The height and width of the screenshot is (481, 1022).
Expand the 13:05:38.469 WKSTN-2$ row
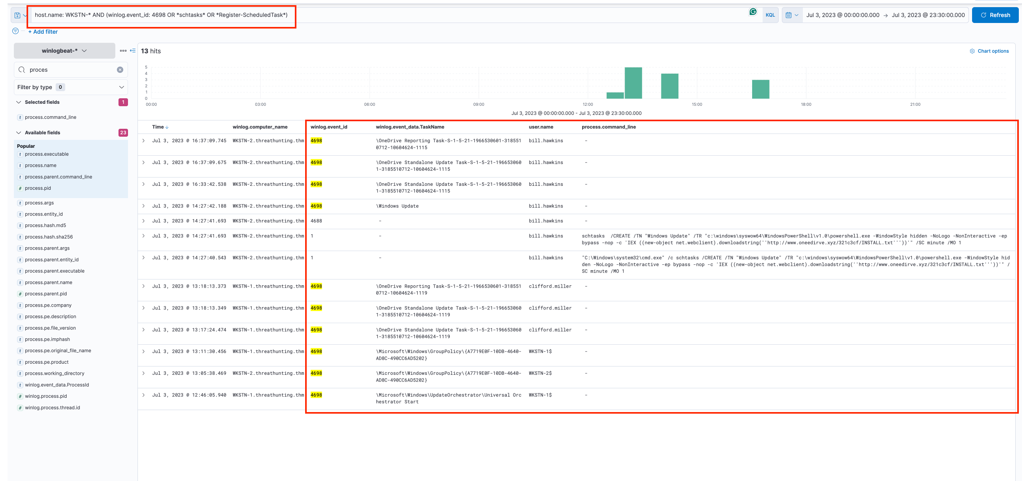143,374
